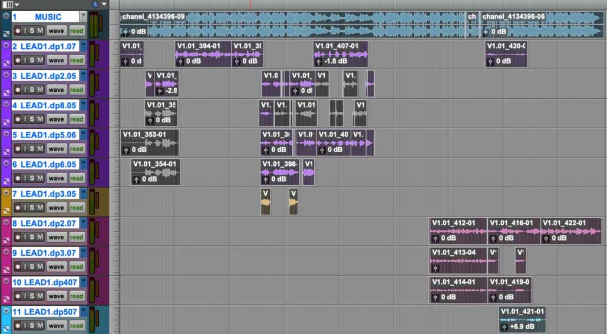
Task: Open the playlist selector on LEAD1.dp1.07 track
Action: [x=83, y=46]
